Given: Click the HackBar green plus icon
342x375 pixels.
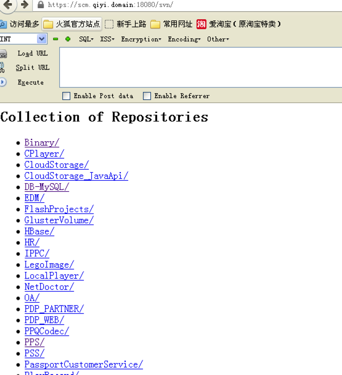Looking at the screenshot, I should pyautogui.click(x=68, y=39).
